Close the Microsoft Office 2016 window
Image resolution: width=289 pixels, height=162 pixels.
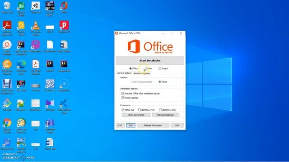coord(181,33)
